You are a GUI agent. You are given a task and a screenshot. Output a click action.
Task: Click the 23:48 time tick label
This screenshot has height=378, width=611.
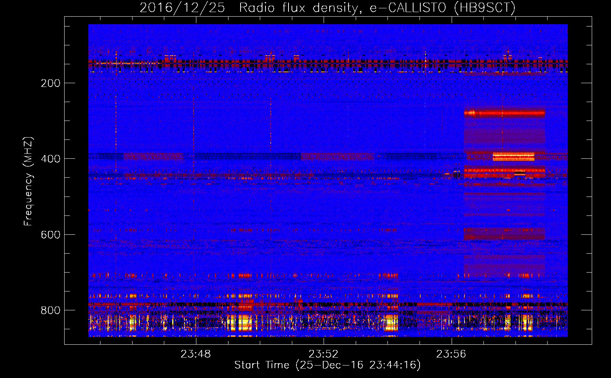[x=196, y=354]
